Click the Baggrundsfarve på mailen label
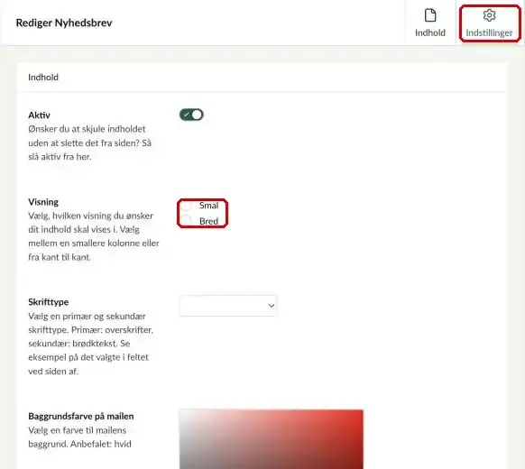The height and width of the screenshot is (469, 525). (x=81, y=416)
